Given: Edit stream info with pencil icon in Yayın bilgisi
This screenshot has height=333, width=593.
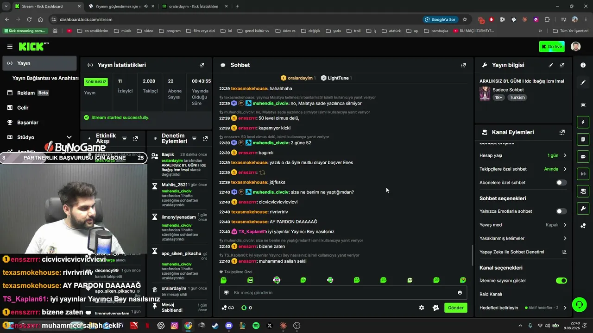Looking at the screenshot, I should pyautogui.click(x=551, y=65).
